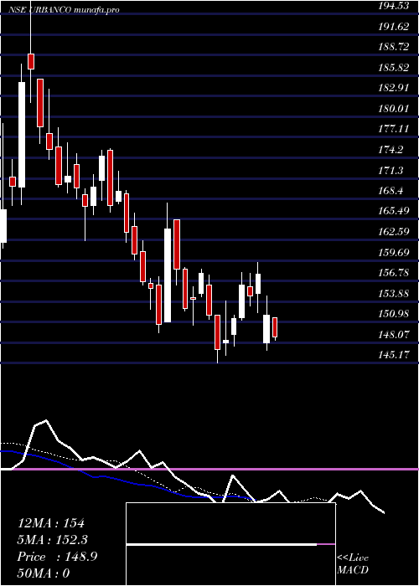Click the last red candle on the right
This screenshot has width=419, height=586.
pos(275,327)
